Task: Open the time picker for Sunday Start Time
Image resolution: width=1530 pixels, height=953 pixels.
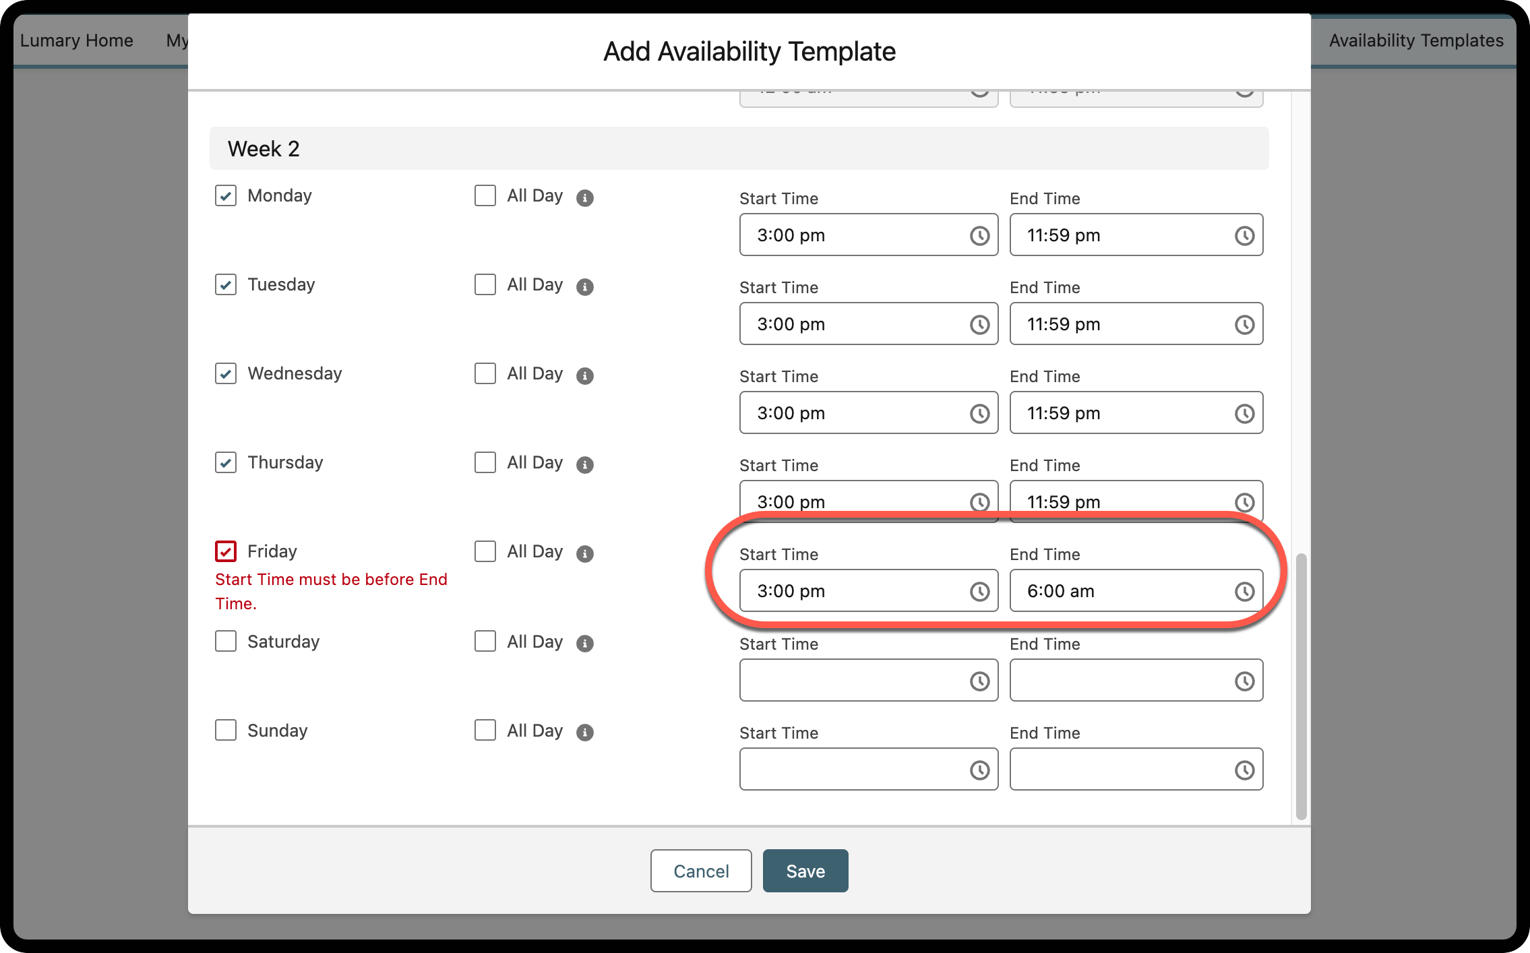Action: click(979, 769)
